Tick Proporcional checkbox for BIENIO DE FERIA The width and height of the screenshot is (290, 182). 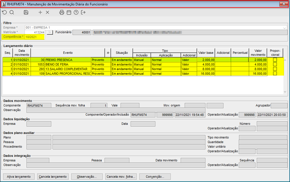275,64
